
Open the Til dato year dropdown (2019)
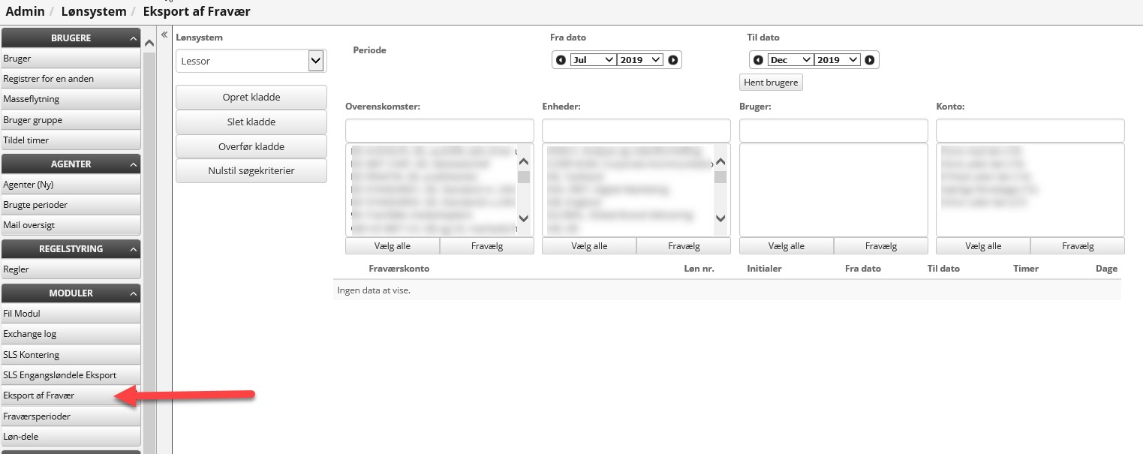[x=838, y=60]
